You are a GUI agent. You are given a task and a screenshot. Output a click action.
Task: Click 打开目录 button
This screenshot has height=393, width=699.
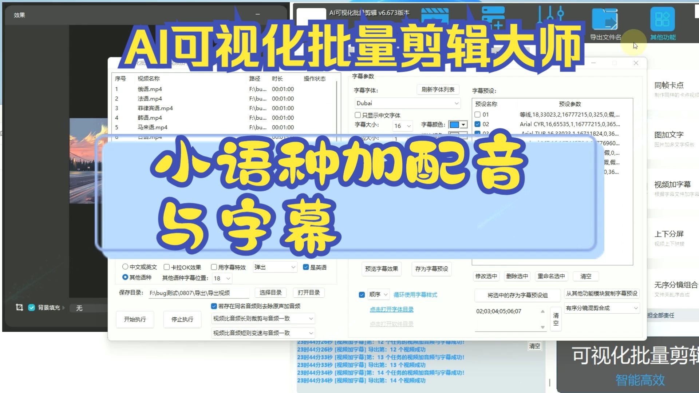click(x=309, y=293)
